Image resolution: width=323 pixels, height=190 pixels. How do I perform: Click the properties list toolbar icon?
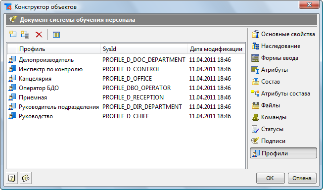(x=56, y=35)
